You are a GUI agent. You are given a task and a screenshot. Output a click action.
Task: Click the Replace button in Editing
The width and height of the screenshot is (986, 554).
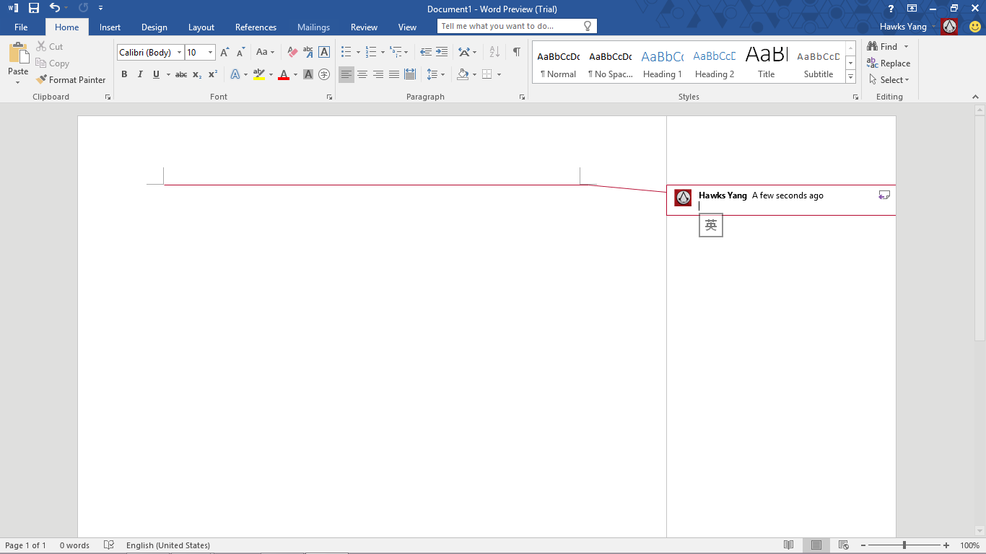point(889,63)
